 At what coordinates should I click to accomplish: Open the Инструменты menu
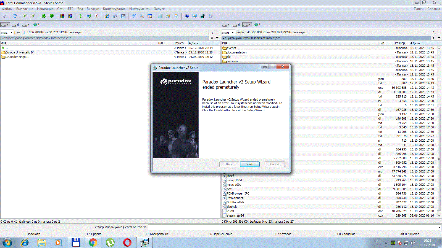click(140, 9)
